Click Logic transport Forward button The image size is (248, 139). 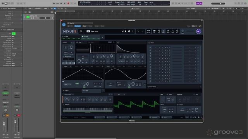[x=58, y=3]
